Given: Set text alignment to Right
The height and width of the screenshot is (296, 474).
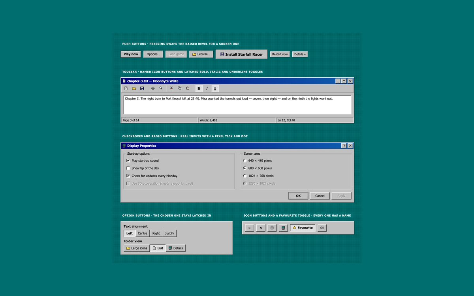Looking at the screenshot, I should 156,233.
